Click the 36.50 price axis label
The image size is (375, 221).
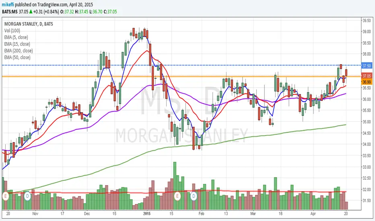click(x=367, y=88)
